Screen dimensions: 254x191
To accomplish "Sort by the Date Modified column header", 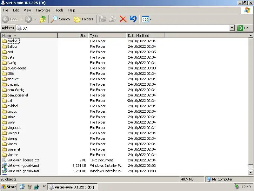I will [145, 36].
